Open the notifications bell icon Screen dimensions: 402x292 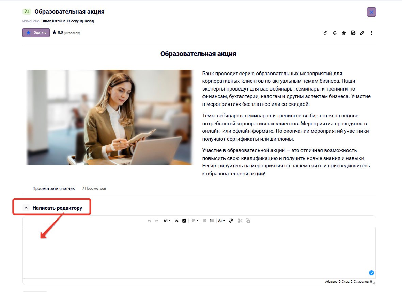pyautogui.click(x=334, y=33)
